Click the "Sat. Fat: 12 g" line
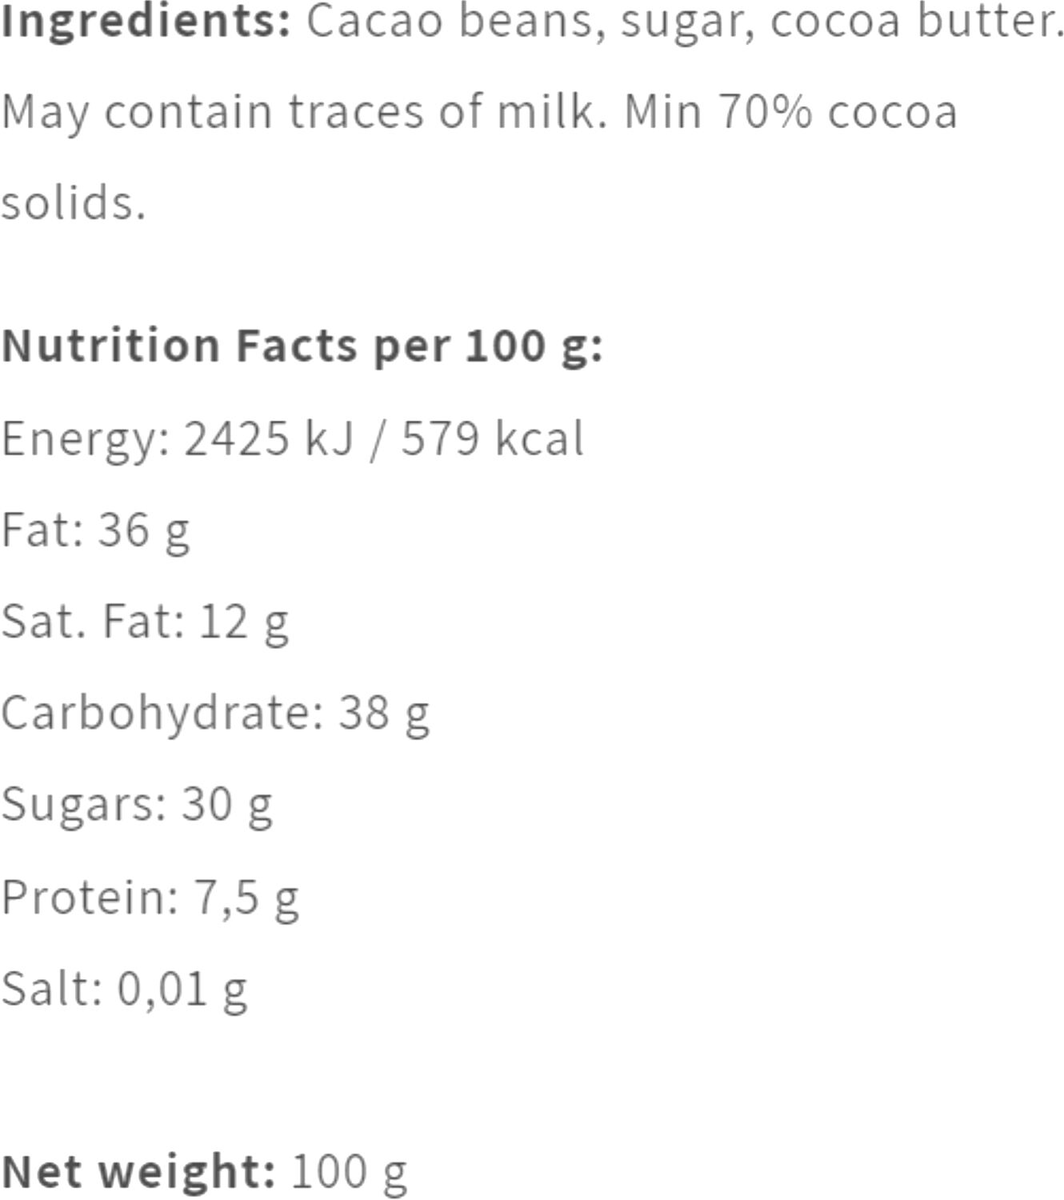The width and height of the screenshot is (1064, 1200). click(x=145, y=622)
